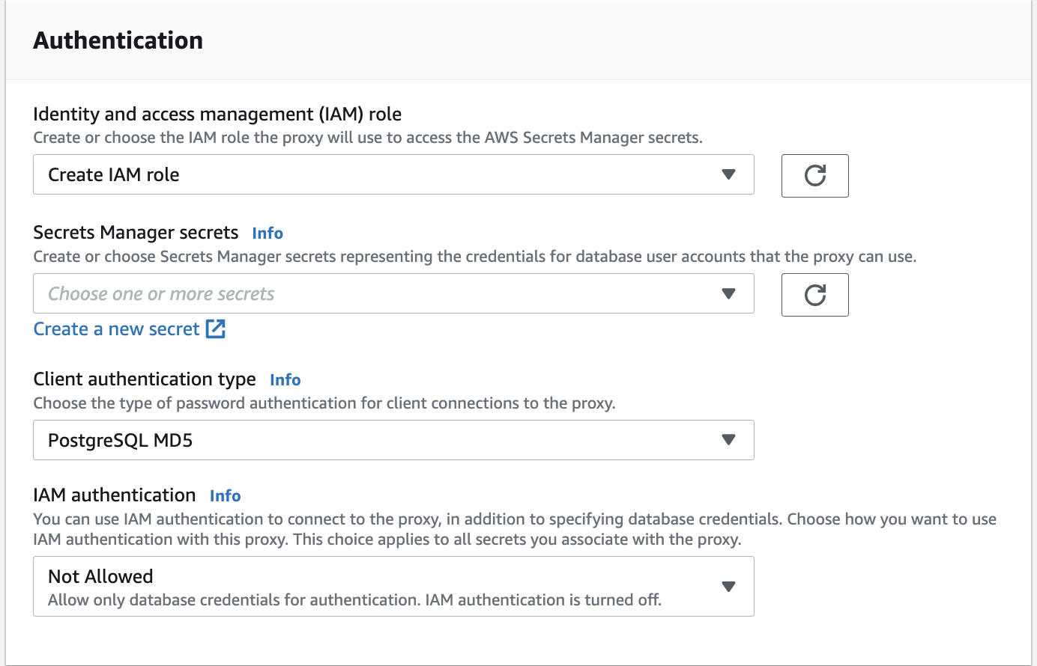
Task: Click the Not Allowed dropdown arrow
Action: point(728,587)
